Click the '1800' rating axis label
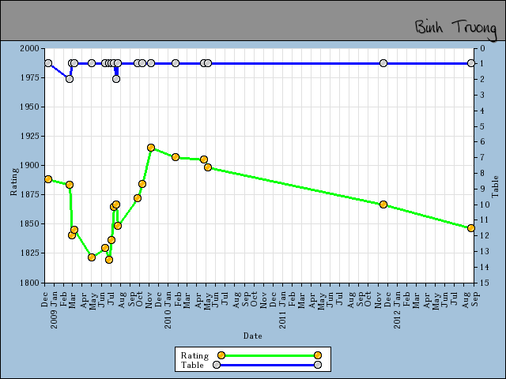The width and height of the screenshot is (506, 379). tap(29, 283)
